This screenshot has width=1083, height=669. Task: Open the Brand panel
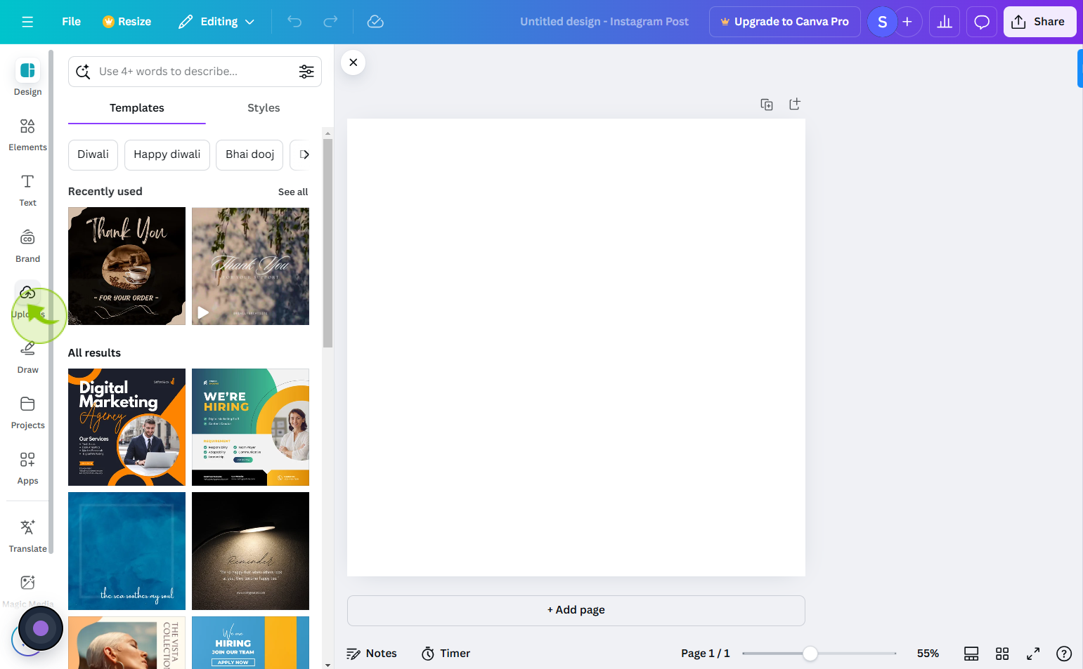click(x=27, y=246)
